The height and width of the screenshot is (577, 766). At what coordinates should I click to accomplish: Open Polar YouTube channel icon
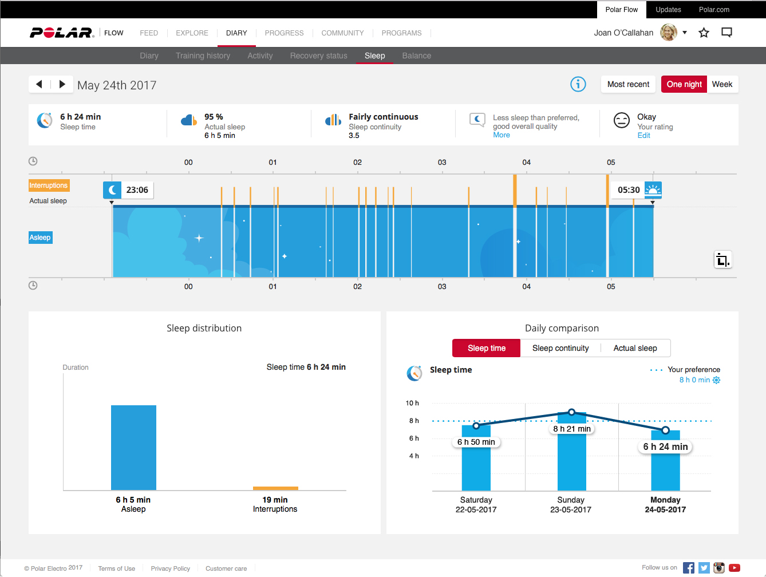[x=735, y=568]
